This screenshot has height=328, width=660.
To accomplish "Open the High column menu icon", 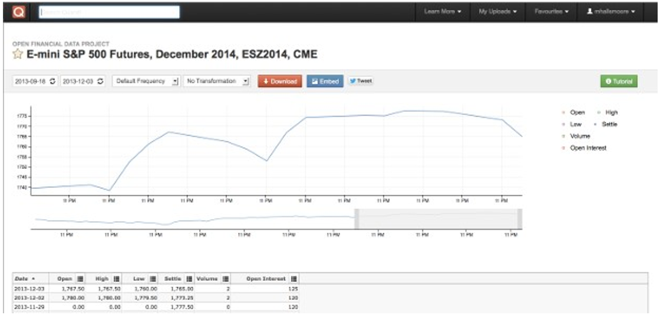I will [x=117, y=279].
